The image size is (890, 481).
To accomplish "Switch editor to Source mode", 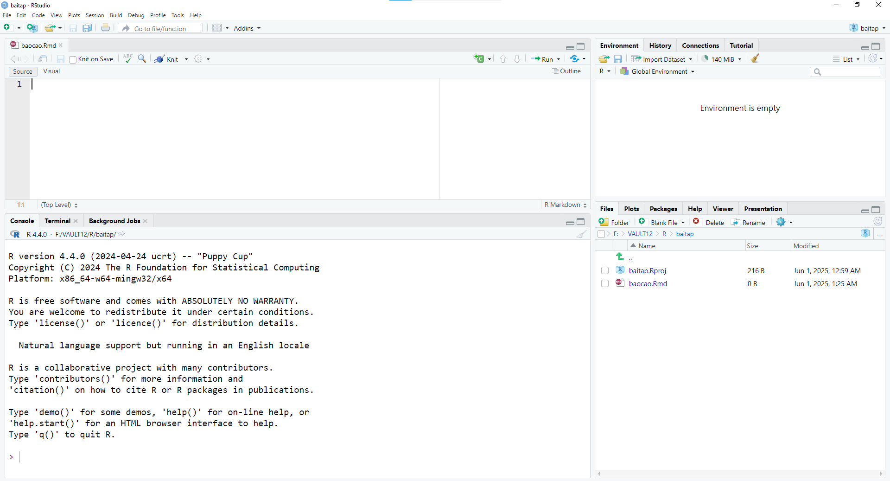I will coord(23,71).
